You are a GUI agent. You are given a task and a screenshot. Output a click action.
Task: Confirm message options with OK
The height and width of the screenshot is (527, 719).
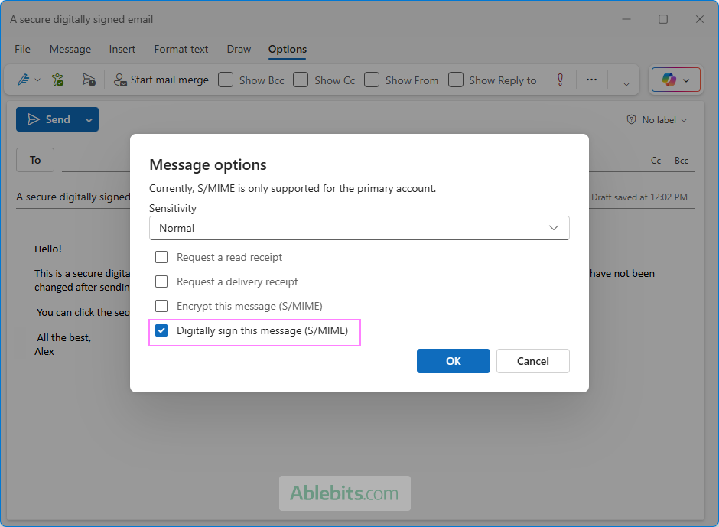click(453, 361)
